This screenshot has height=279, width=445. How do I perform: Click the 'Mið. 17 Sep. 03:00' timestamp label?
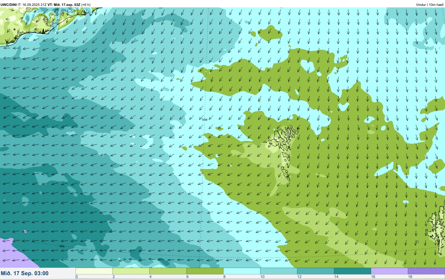(25, 273)
